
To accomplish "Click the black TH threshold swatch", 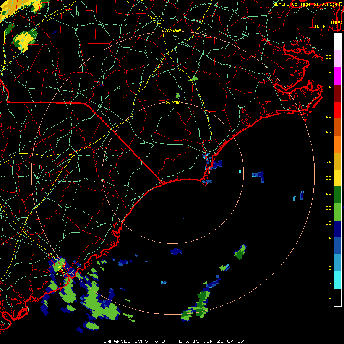I will tap(338, 297).
